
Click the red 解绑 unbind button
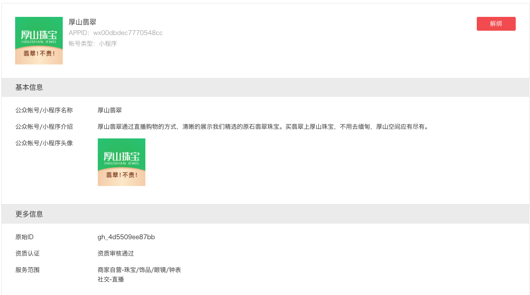click(x=496, y=24)
